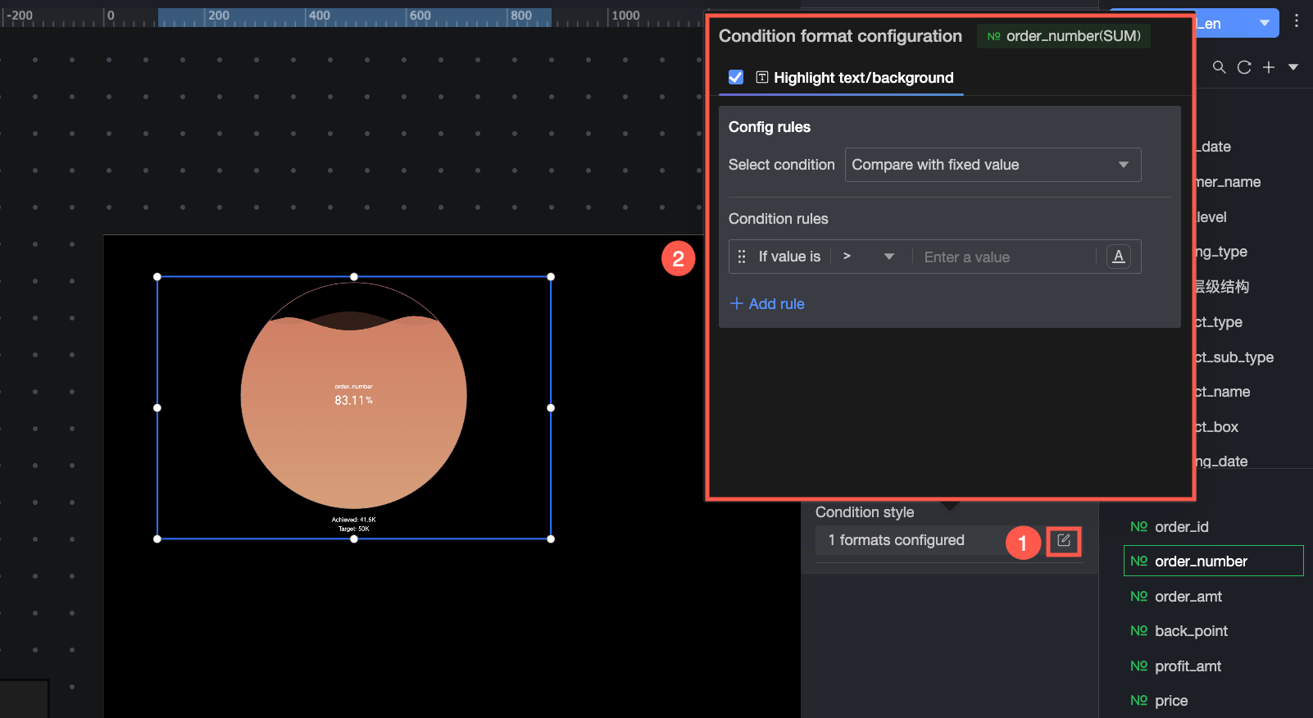Open the Select condition dropdown

(993, 165)
